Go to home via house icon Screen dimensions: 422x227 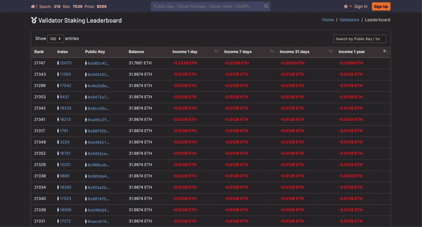[33, 7]
